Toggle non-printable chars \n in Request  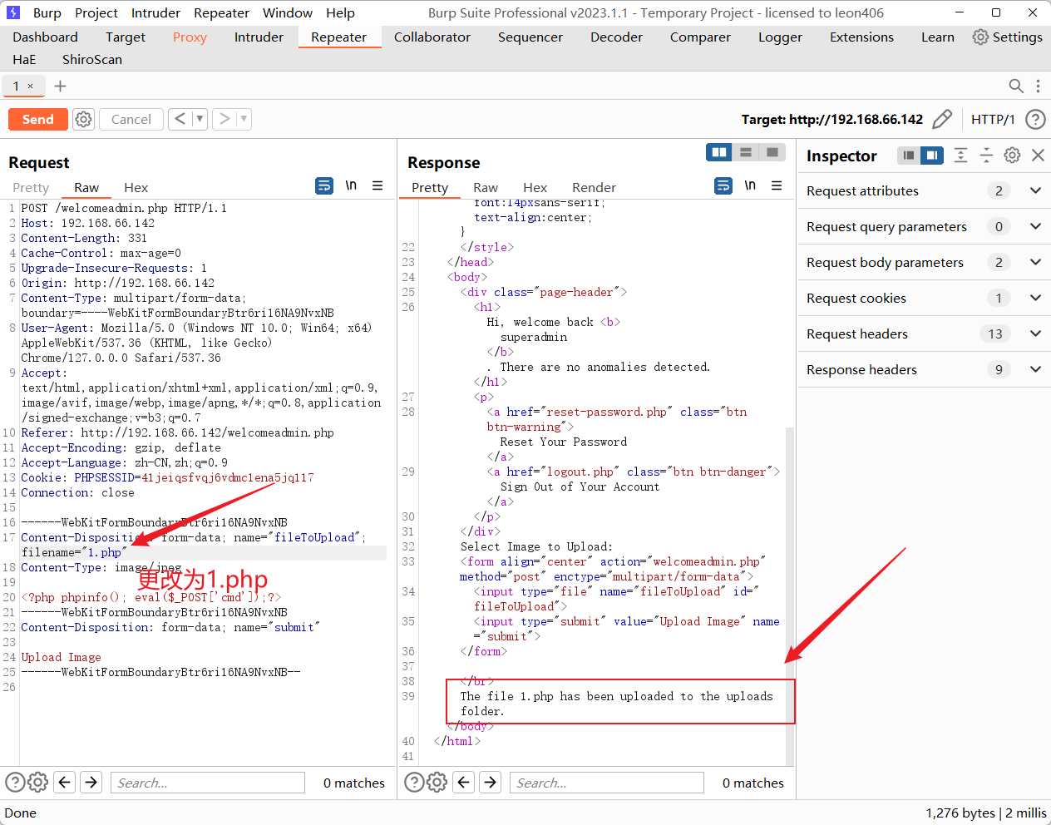point(351,185)
